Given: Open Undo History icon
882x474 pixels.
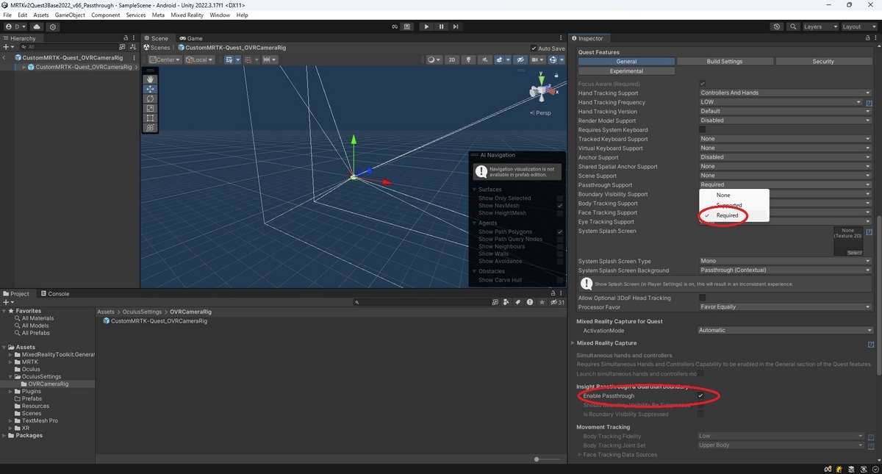Looking at the screenshot, I should (777, 26).
